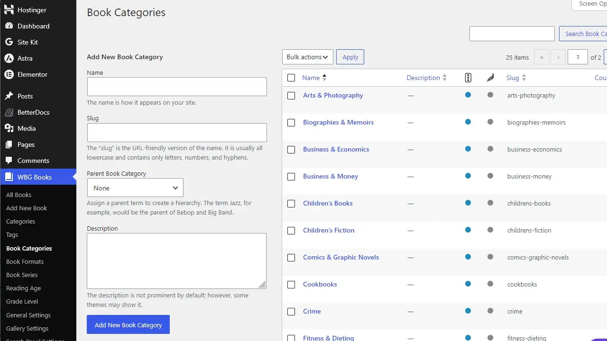Click readability dot for Business & Economics

coord(490,149)
